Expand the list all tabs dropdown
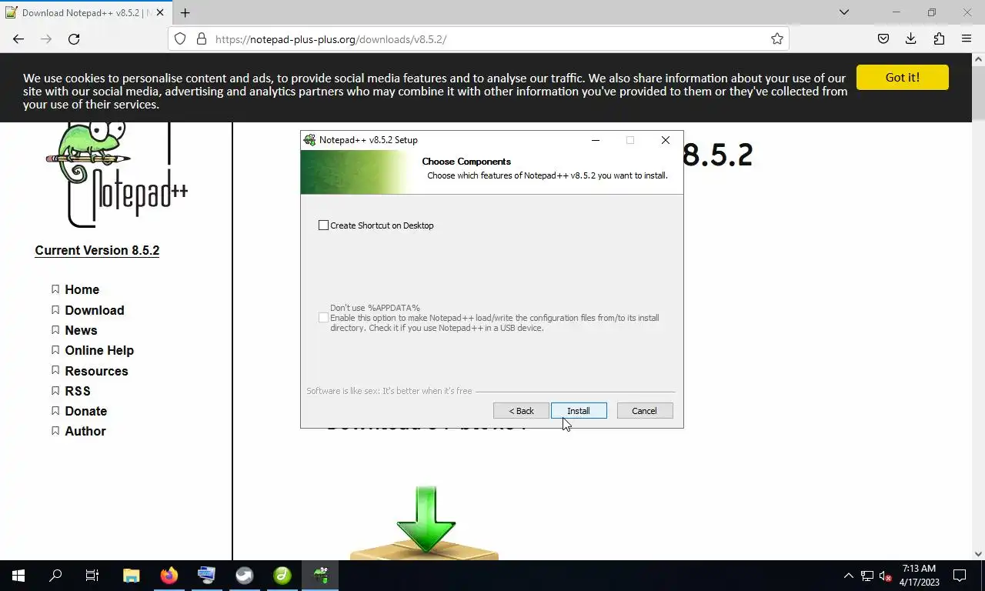This screenshot has height=591, width=985. pos(844,12)
